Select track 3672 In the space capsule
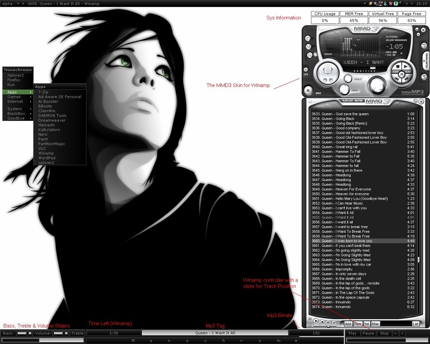Screen dimensions: 430x344 tap(363, 297)
